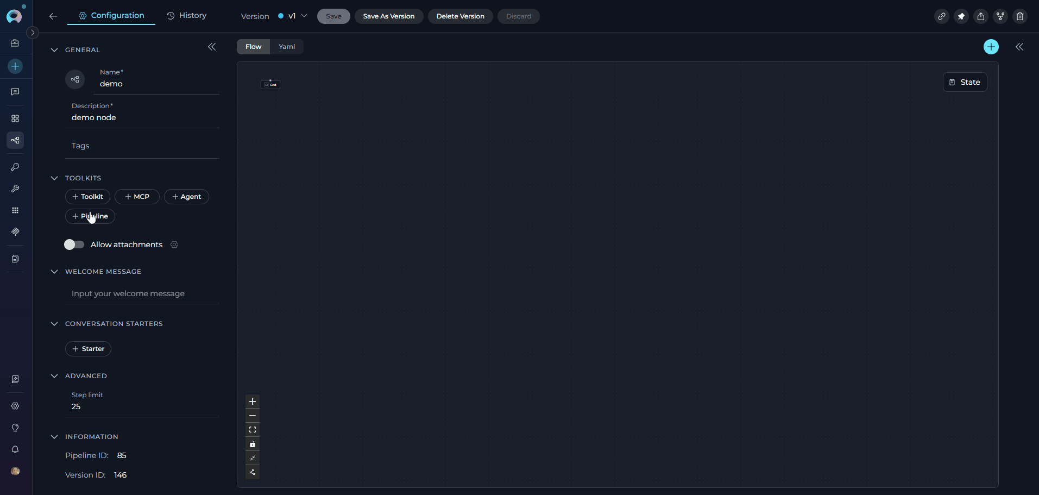1039x495 pixels.
Task: Switch to the History tab
Action: [186, 16]
